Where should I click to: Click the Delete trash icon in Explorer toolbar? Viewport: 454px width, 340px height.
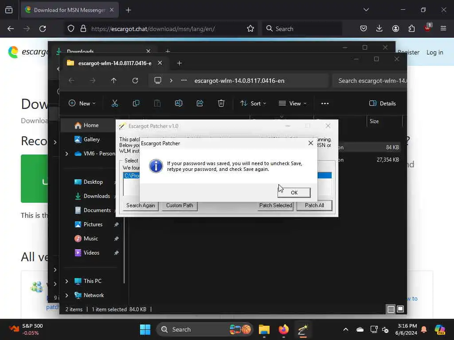tap(221, 103)
